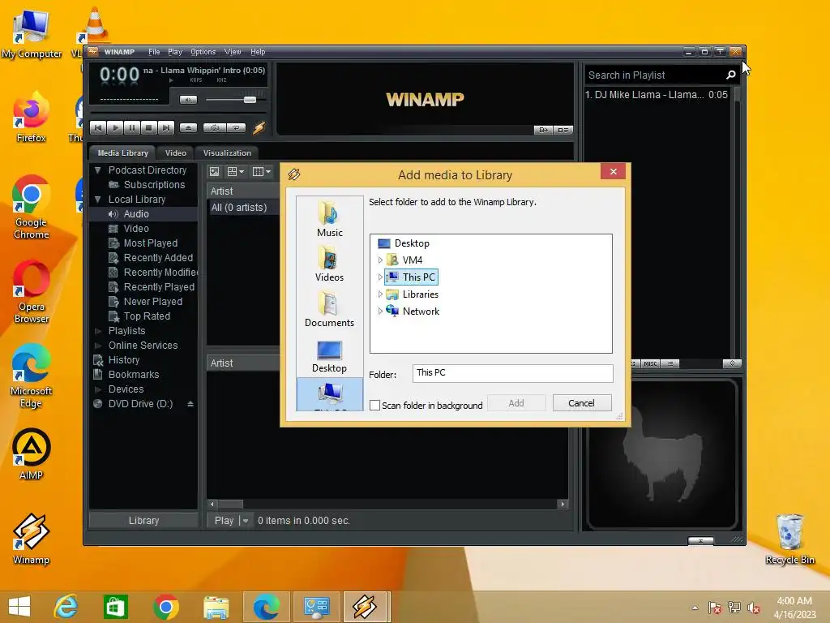This screenshot has width=830, height=623.
Task: Click Winamp's Next track button
Action: 165,127
